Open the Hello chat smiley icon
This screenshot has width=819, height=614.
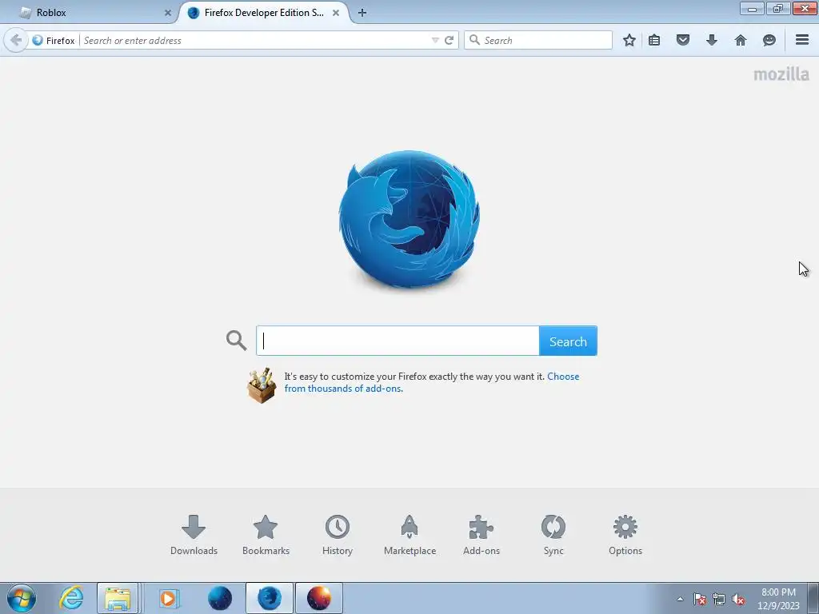[769, 40]
